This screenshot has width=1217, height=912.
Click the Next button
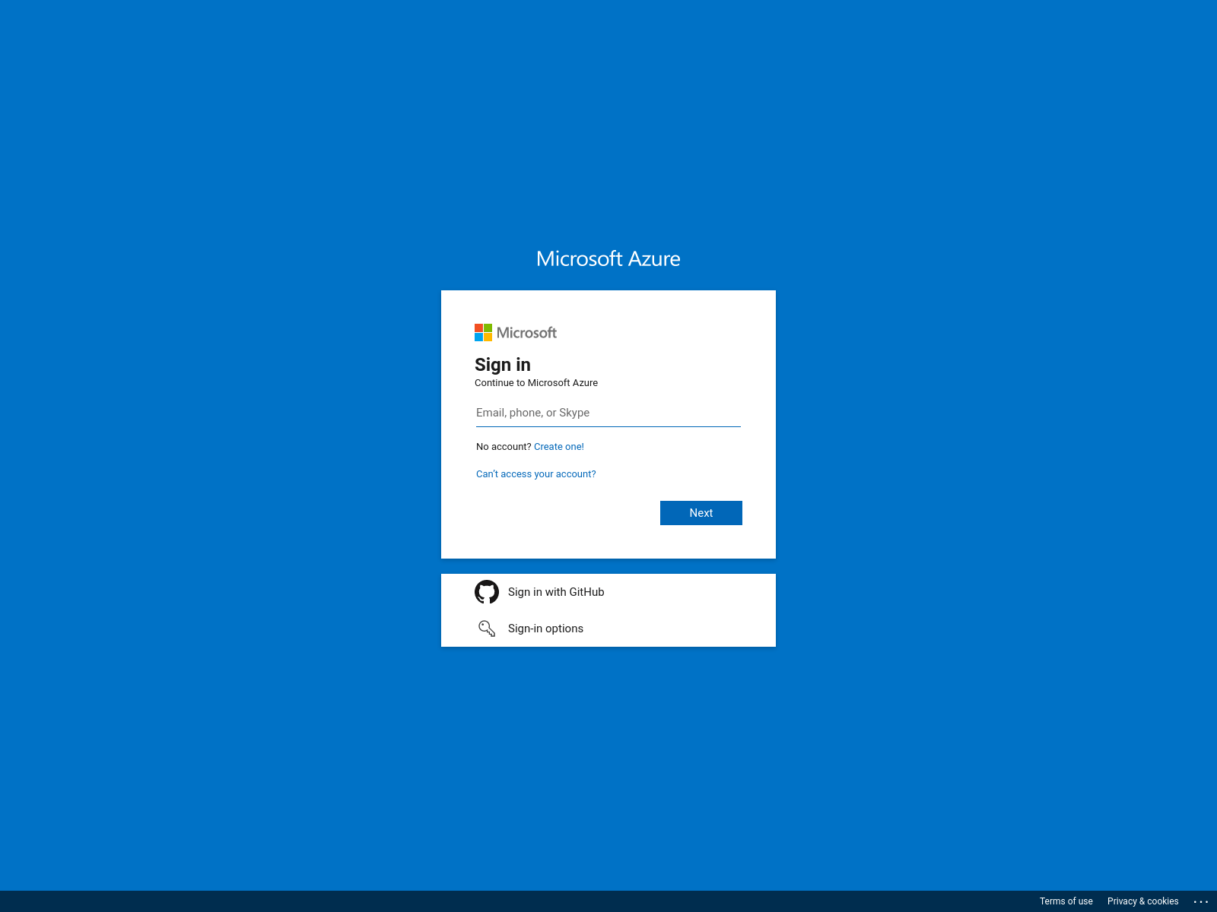click(701, 513)
